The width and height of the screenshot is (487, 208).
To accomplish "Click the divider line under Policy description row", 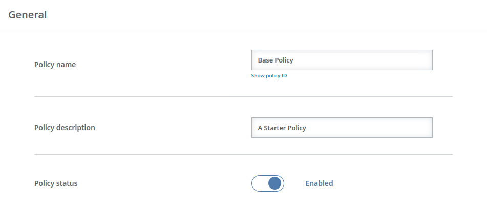I will click(x=243, y=154).
